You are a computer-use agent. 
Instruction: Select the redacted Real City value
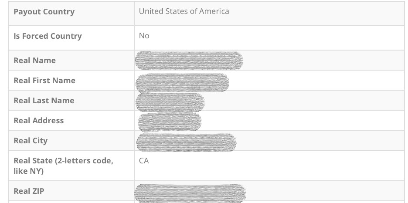186,142
